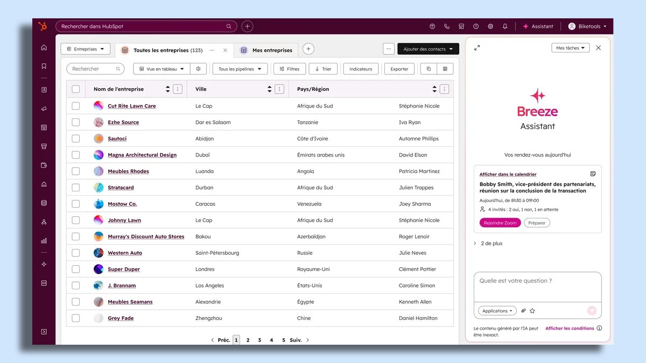646x363 pixels.
Task: Click the info icon beside Afficher les conditions
Action: click(599, 328)
